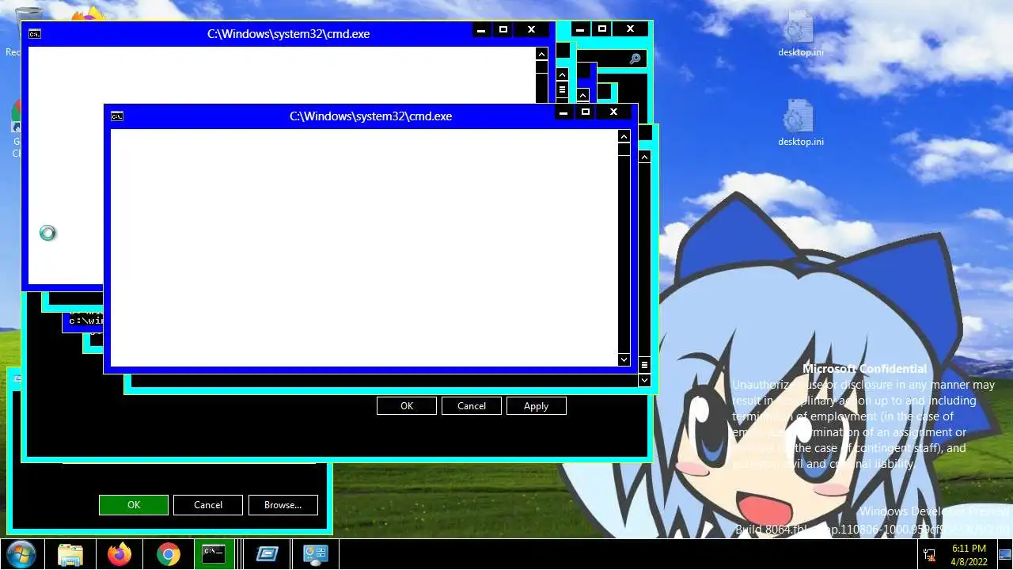
Task: Click the rear cmd.exe scroll-up arrow
Action: (x=541, y=54)
